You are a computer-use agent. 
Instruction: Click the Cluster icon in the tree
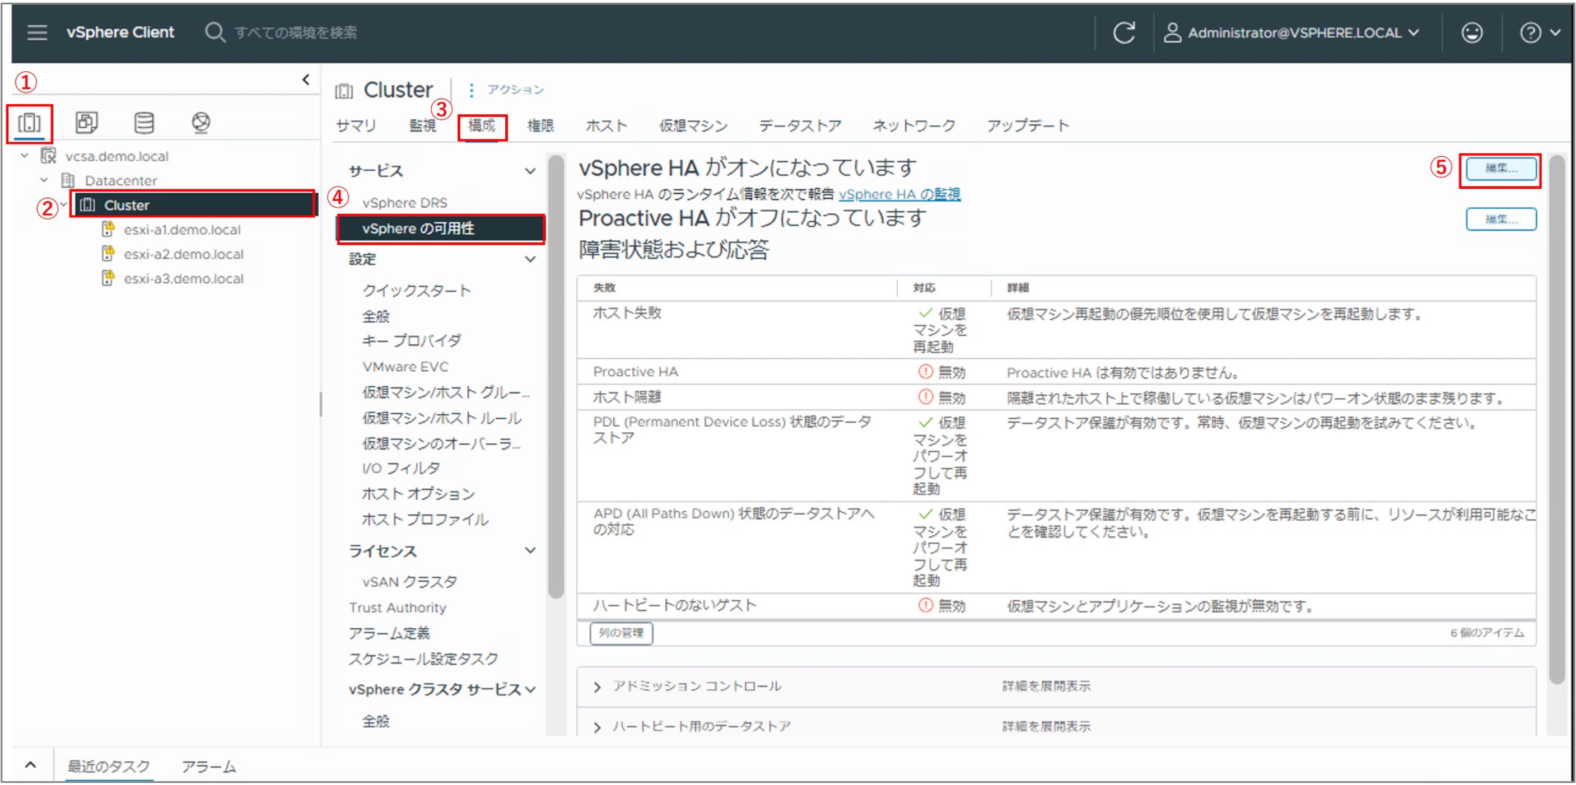[x=87, y=205]
